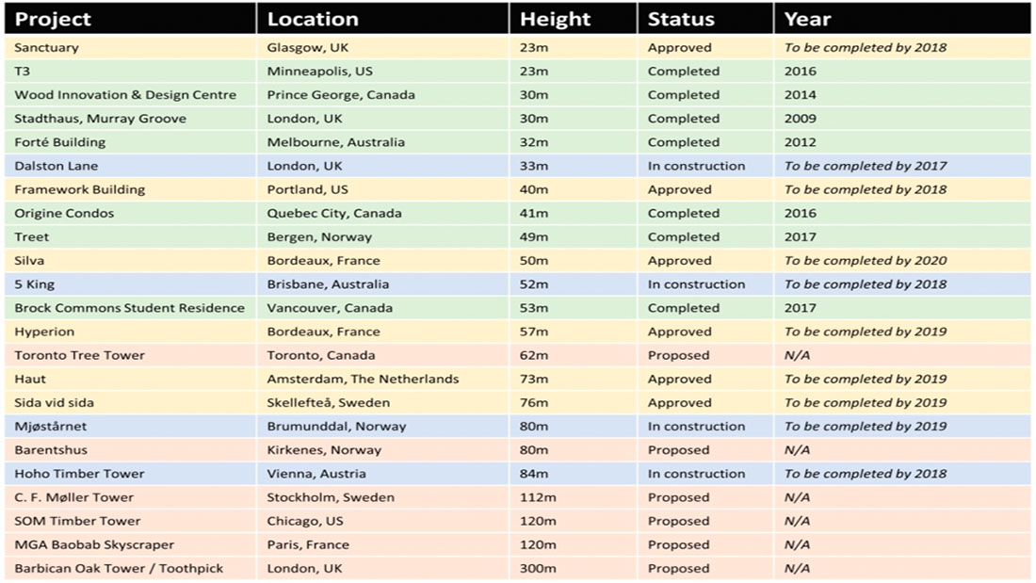Select the Forté Building row's Melbourne, Australia cell
The width and height of the screenshot is (1036, 583).
pyautogui.click(x=335, y=142)
